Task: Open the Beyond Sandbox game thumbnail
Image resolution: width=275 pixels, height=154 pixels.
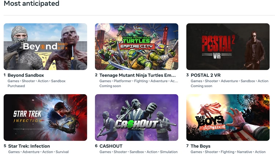Action: click(45, 47)
